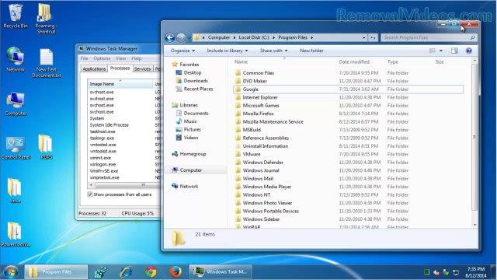The height and width of the screenshot is (280, 497).
Task: Select Recent Places in navigation pane
Action: click(x=198, y=89)
